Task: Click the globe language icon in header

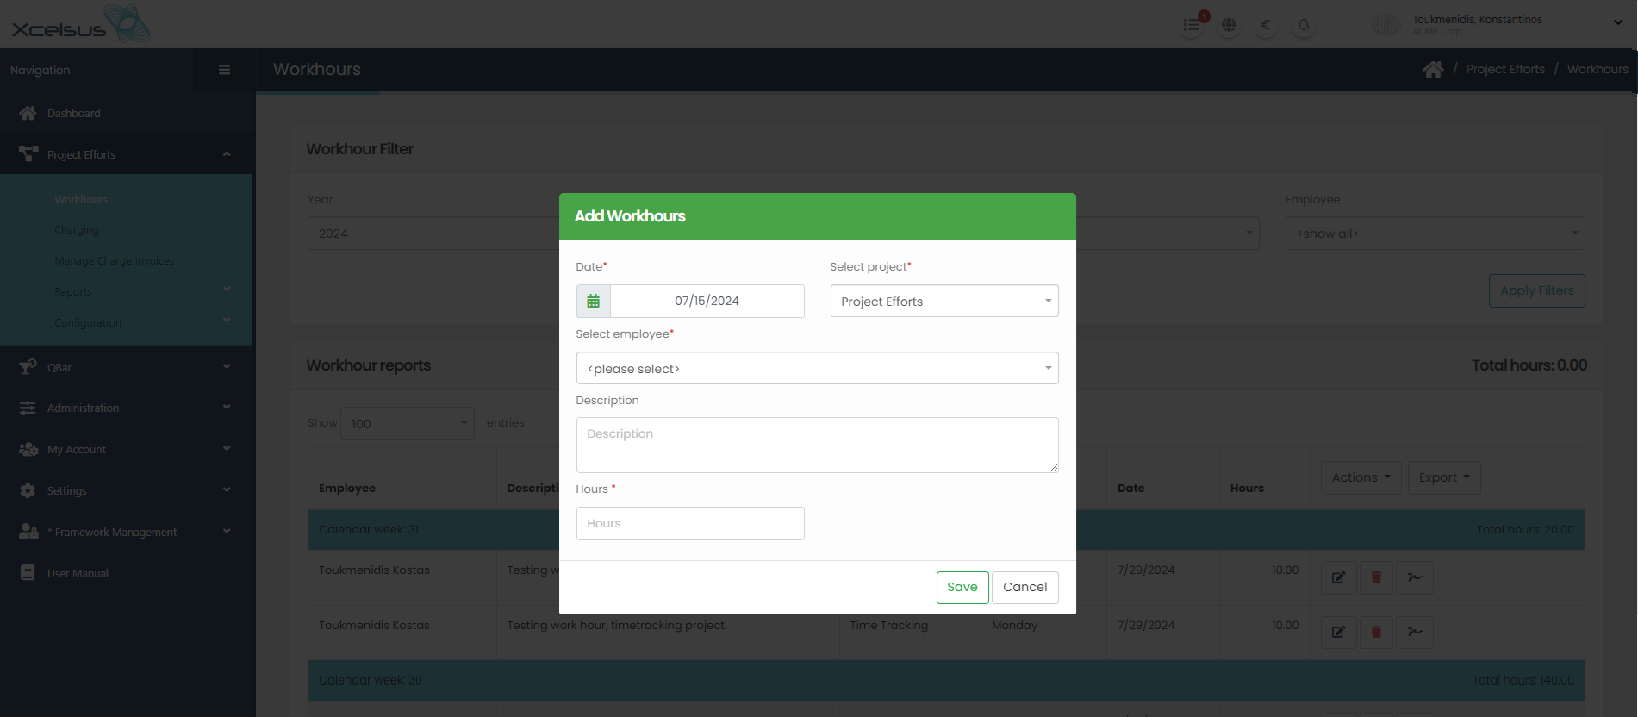Action: 1229,25
